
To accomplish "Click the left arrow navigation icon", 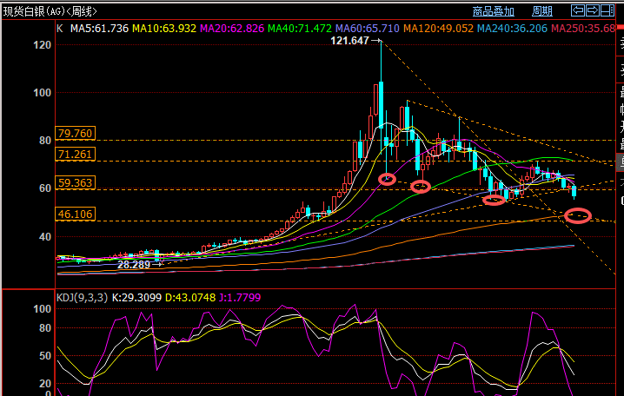I will pyautogui.click(x=577, y=10).
